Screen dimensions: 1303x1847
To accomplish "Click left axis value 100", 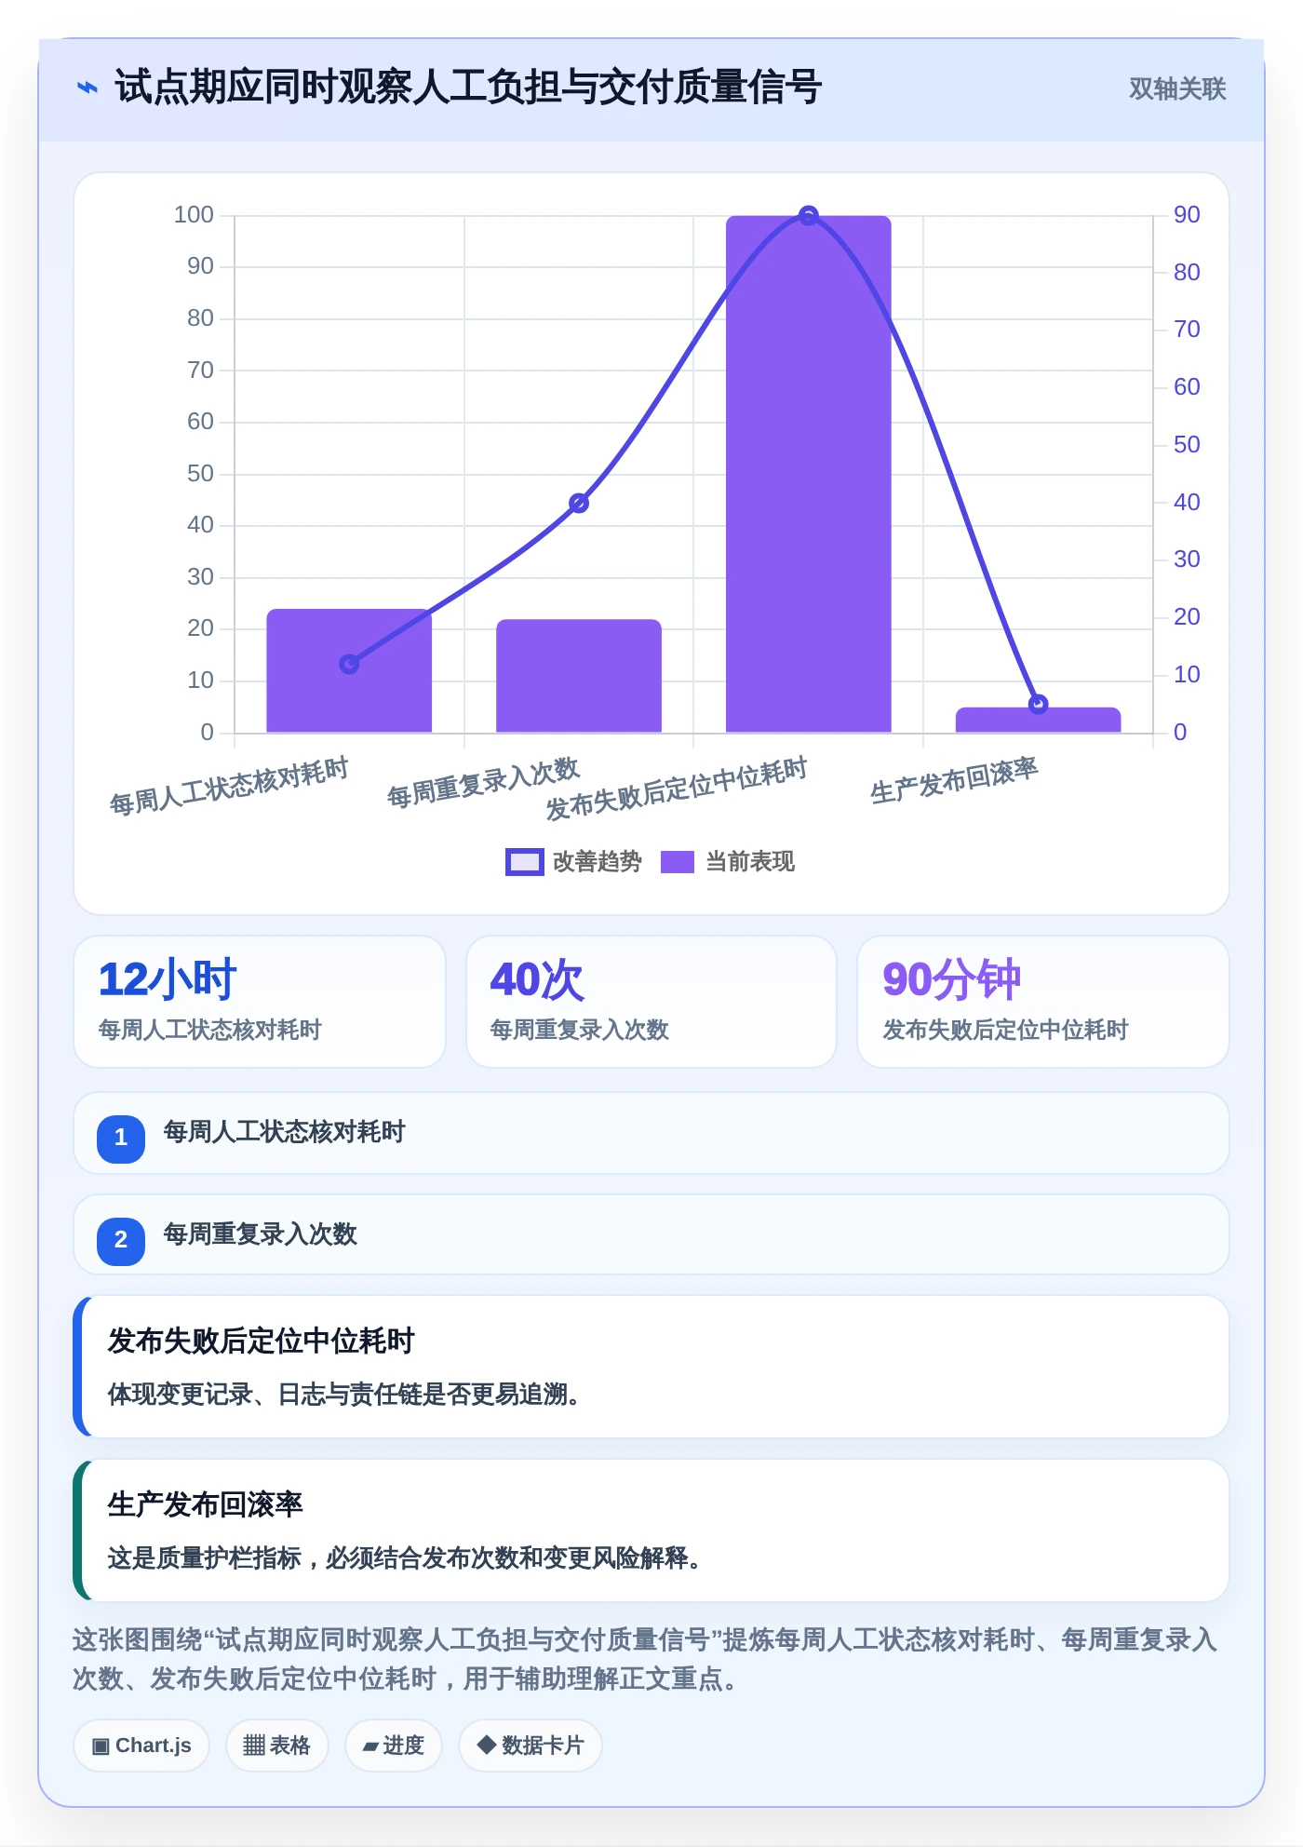I will point(194,215).
